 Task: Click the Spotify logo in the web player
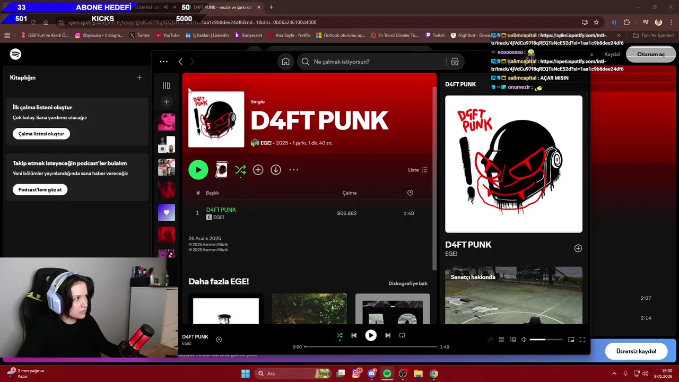pyautogui.click(x=15, y=54)
